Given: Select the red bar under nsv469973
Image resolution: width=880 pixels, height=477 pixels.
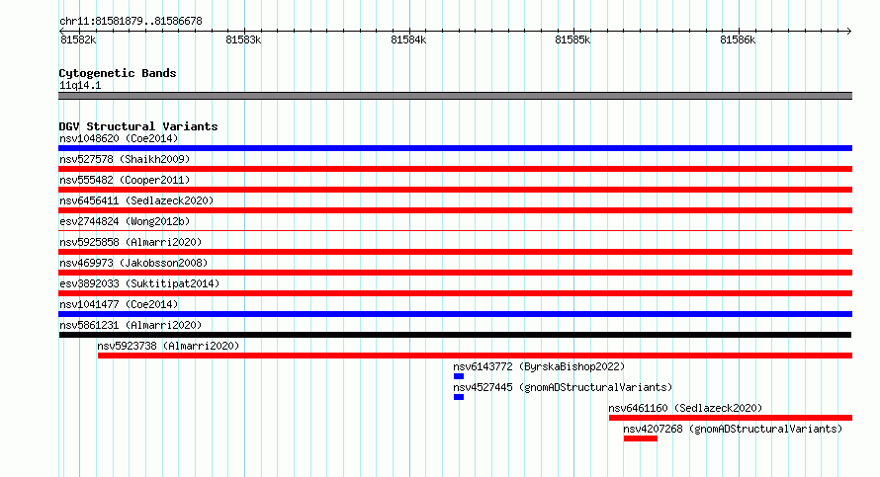Looking at the screenshot, I should 455,273.
